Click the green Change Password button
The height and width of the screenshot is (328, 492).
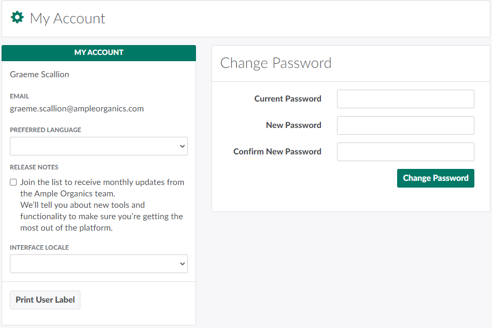[x=435, y=178]
